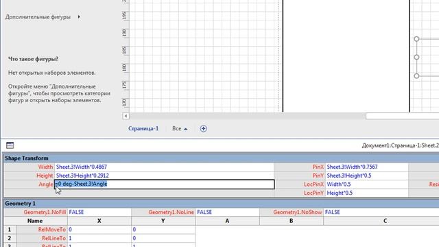Image resolution: width=439 pixels, height=247 pixels.
Task: Click the LocPinY row label
Action: 313,193
